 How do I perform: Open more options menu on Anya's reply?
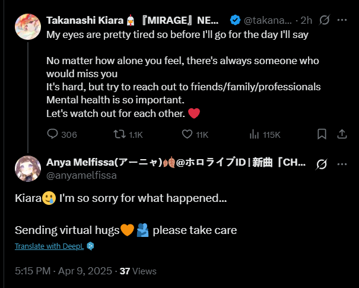342,164
